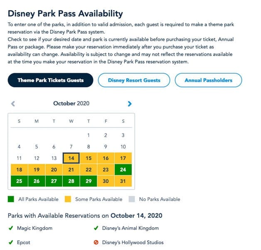The width and height of the screenshot is (261, 250).
Task: Select October 18 on the calendar
Action: tap(19, 170)
